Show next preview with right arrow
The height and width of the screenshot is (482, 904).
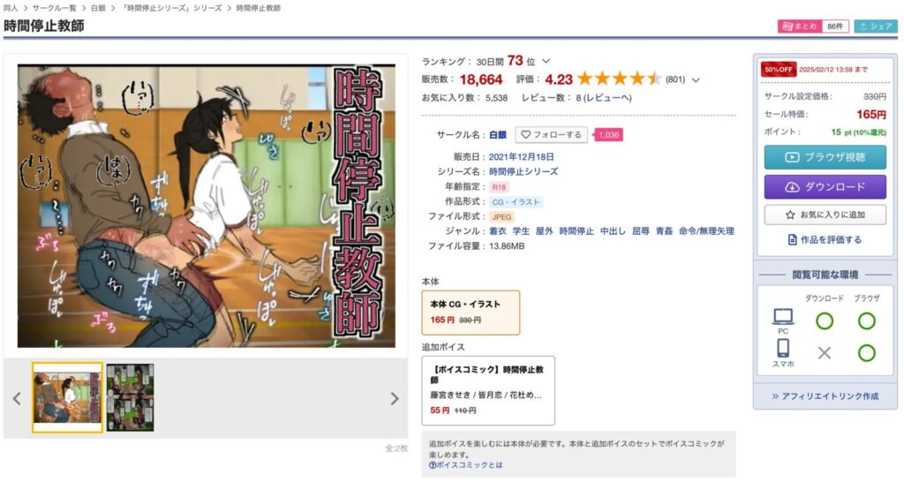(x=395, y=398)
